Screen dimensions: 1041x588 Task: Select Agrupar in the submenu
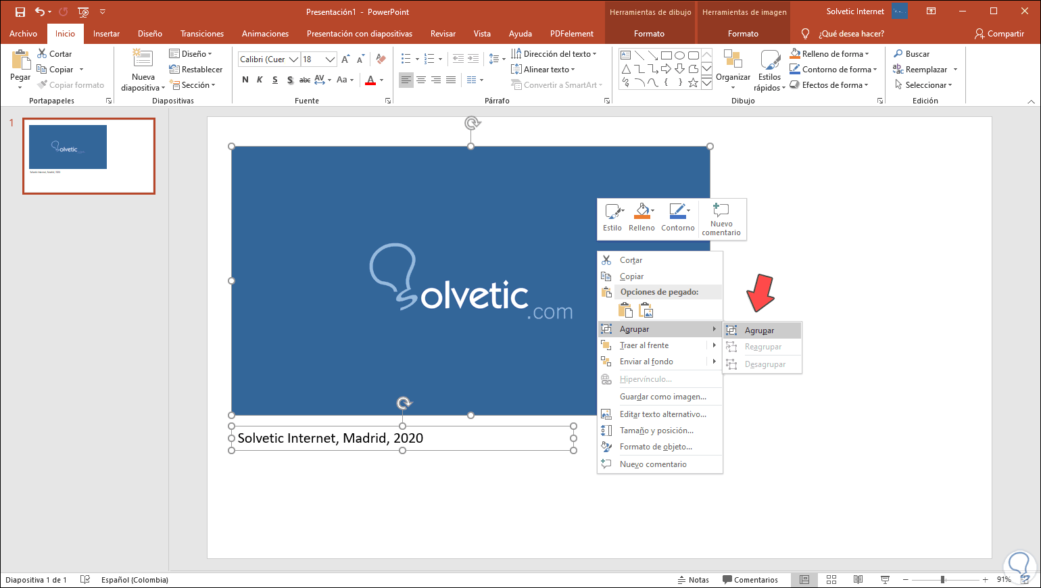click(760, 330)
